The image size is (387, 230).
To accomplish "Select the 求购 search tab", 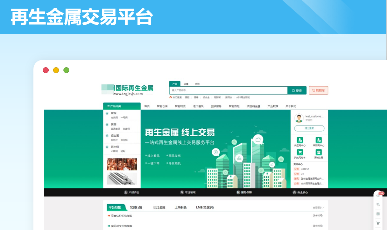I will [197, 84].
